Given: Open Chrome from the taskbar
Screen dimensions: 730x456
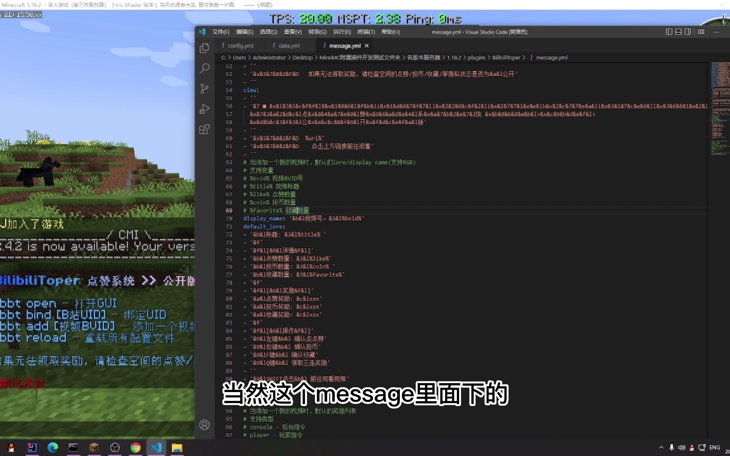Looking at the screenshot, I should (x=136, y=447).
